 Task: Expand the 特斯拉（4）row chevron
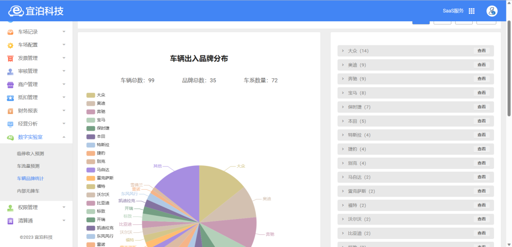click(x=343, y=135)
